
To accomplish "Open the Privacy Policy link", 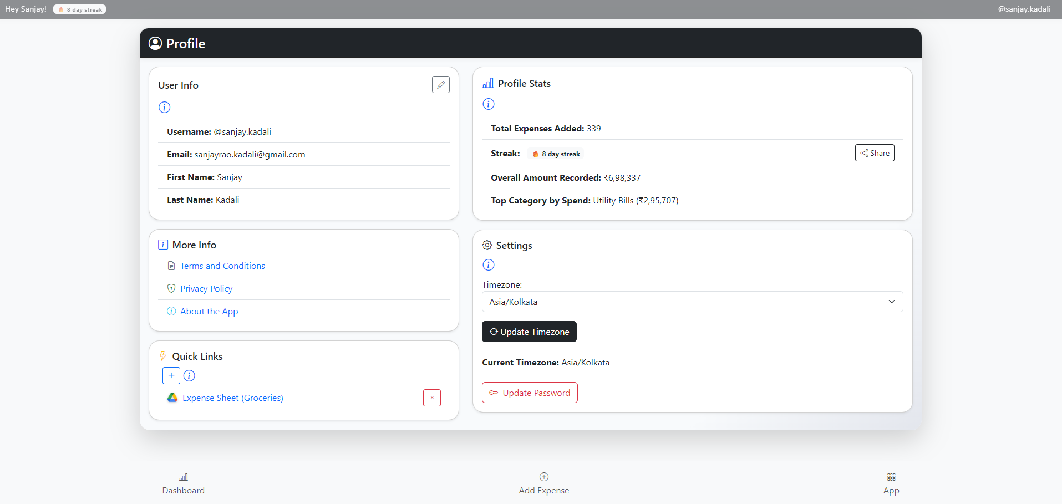I will 206,289.
